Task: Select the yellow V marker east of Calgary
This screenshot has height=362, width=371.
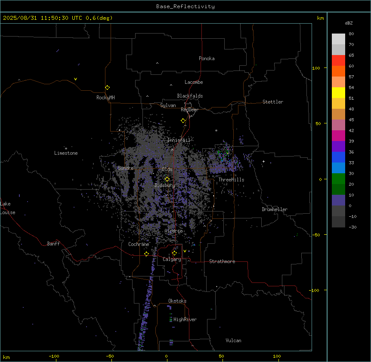Action: tap(185, 251)
